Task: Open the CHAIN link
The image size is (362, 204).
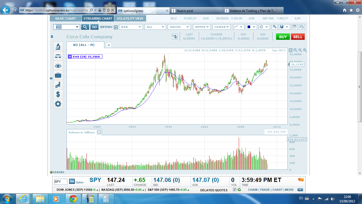Action: [253, 190]
